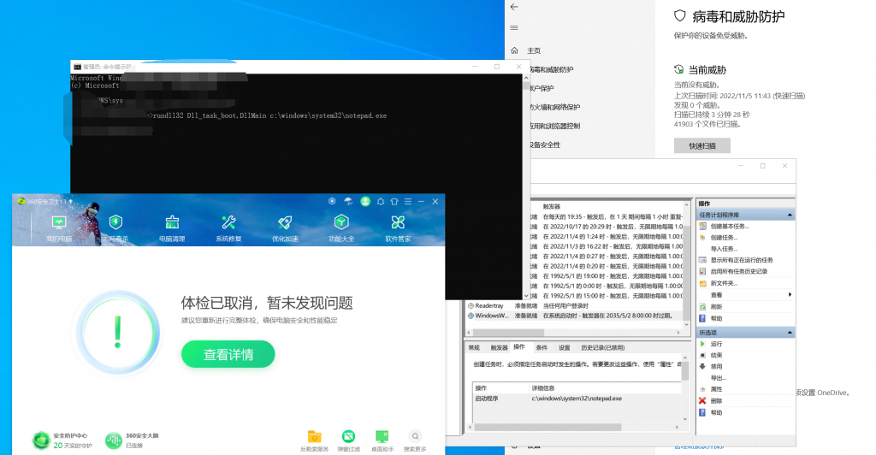Viewport: 876px width, 455px height.
Task: Click the 360 umbrella icon in title bar
Action: click(349, 202)
